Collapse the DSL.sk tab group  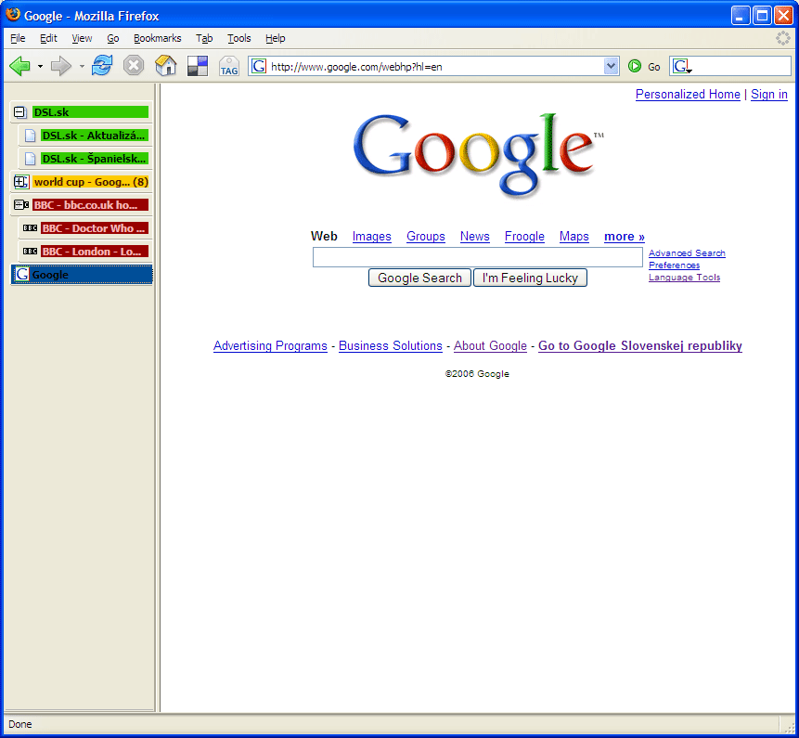[19, 112]
